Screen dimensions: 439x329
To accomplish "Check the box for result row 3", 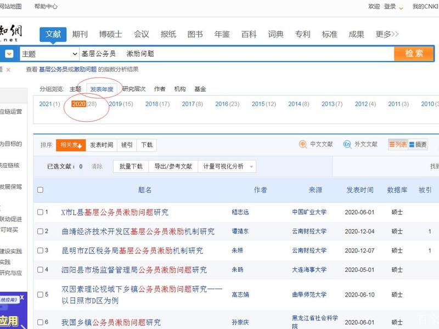I will 40,251.
